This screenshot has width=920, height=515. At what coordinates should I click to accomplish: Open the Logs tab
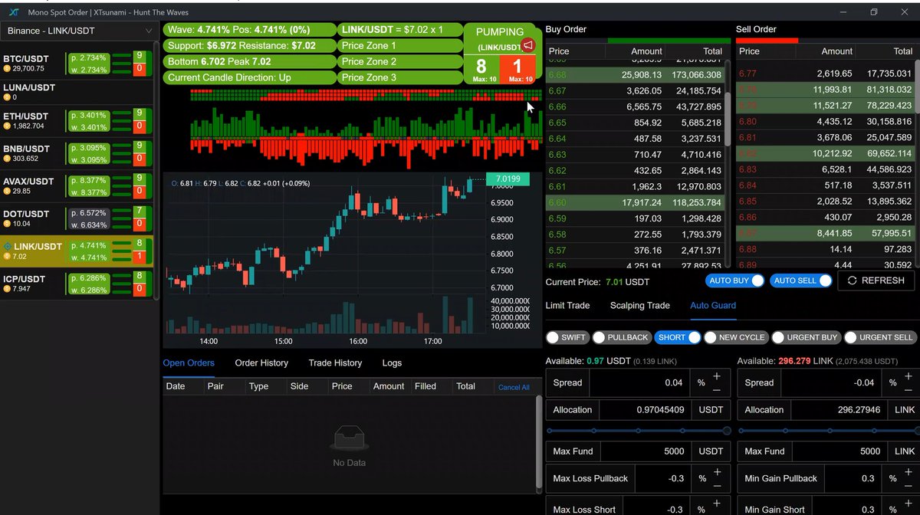[x=392, y=362]
